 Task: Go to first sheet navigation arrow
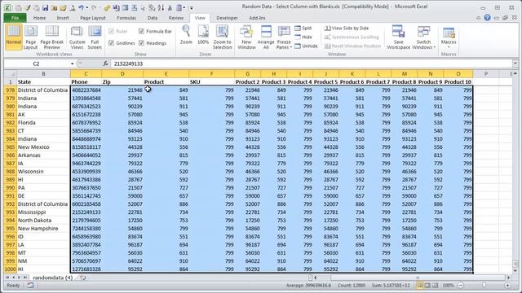click(x=7, y=278)
